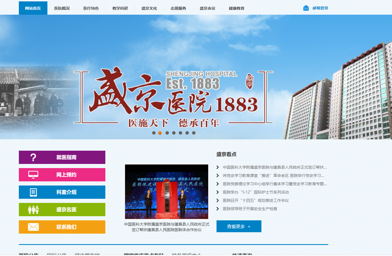
Task: Select the sixth carousel slide dot
Action: 187,133
